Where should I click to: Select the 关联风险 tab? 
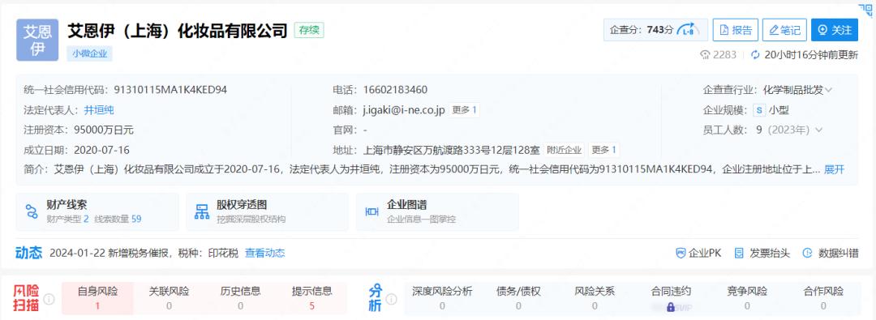[170, 298]
